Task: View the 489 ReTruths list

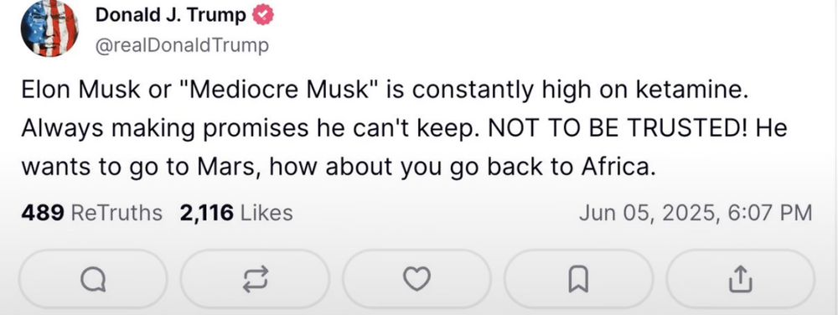Action: 91,213
